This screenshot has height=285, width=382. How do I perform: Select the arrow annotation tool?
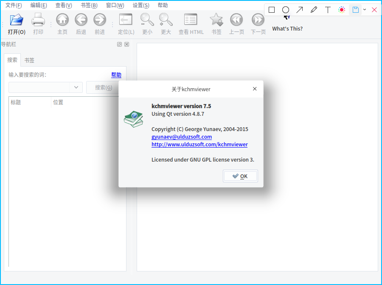pyautogui.click(x=299, y=10)
